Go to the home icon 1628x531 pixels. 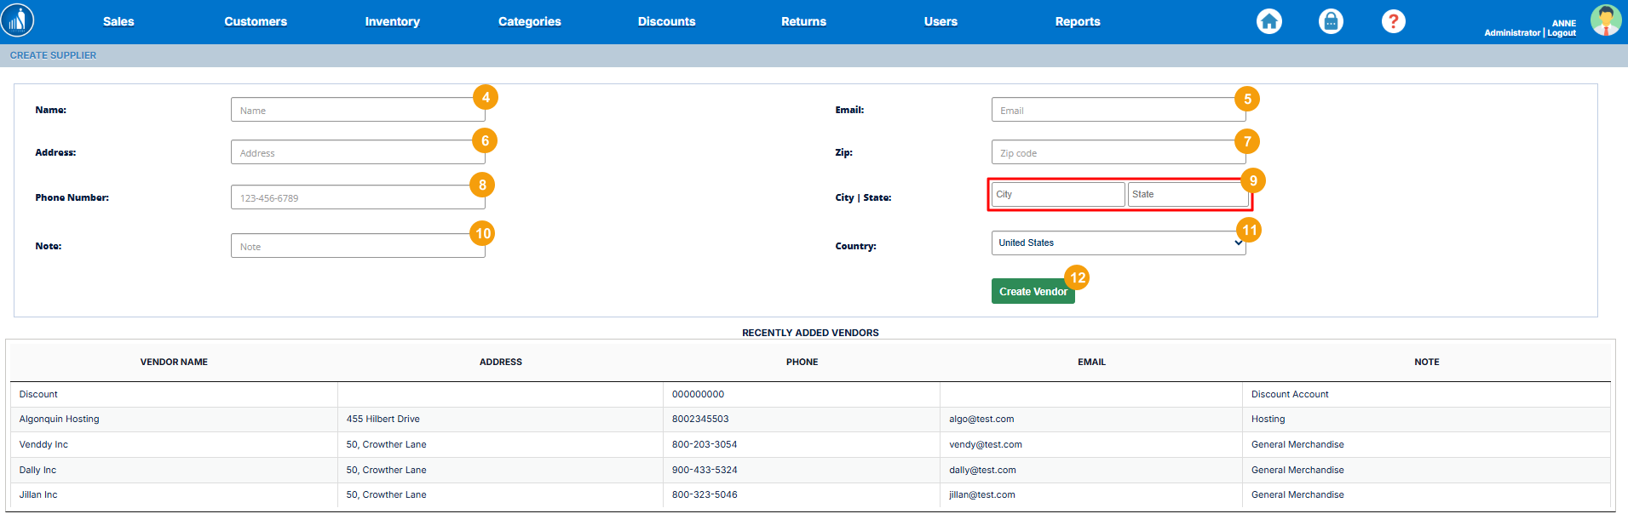[1268, 21]
